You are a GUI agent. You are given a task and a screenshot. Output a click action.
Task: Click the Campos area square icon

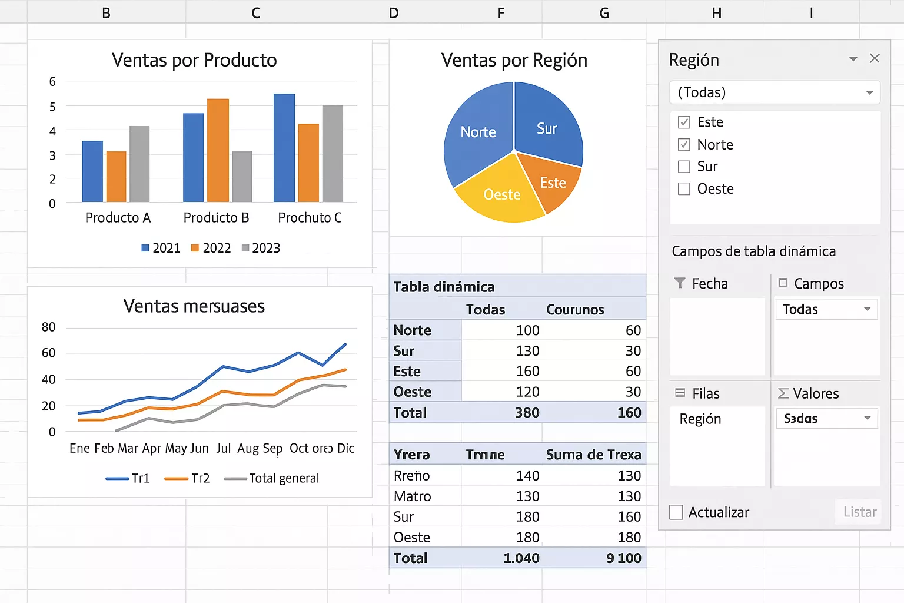pos(783,283)
